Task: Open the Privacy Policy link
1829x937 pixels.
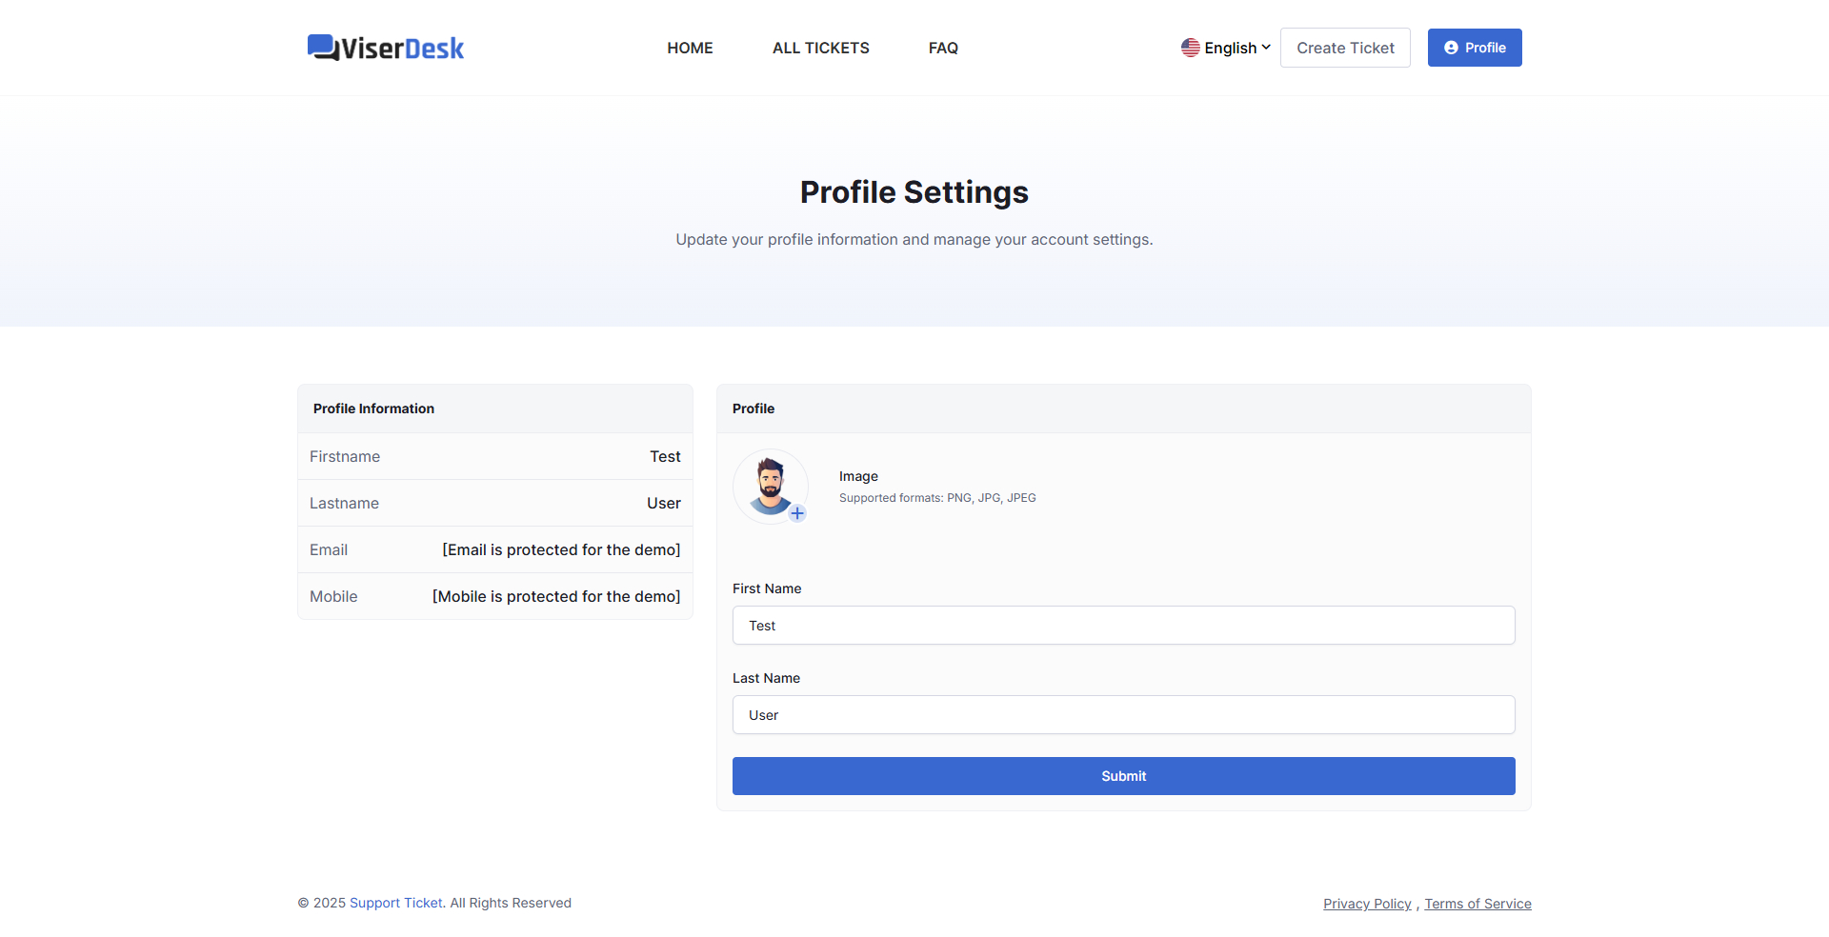Action: [x=1367, y=904]
